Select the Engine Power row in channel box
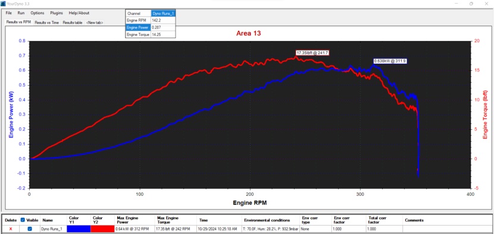494x234 pixels. click(x=138, y=27)
